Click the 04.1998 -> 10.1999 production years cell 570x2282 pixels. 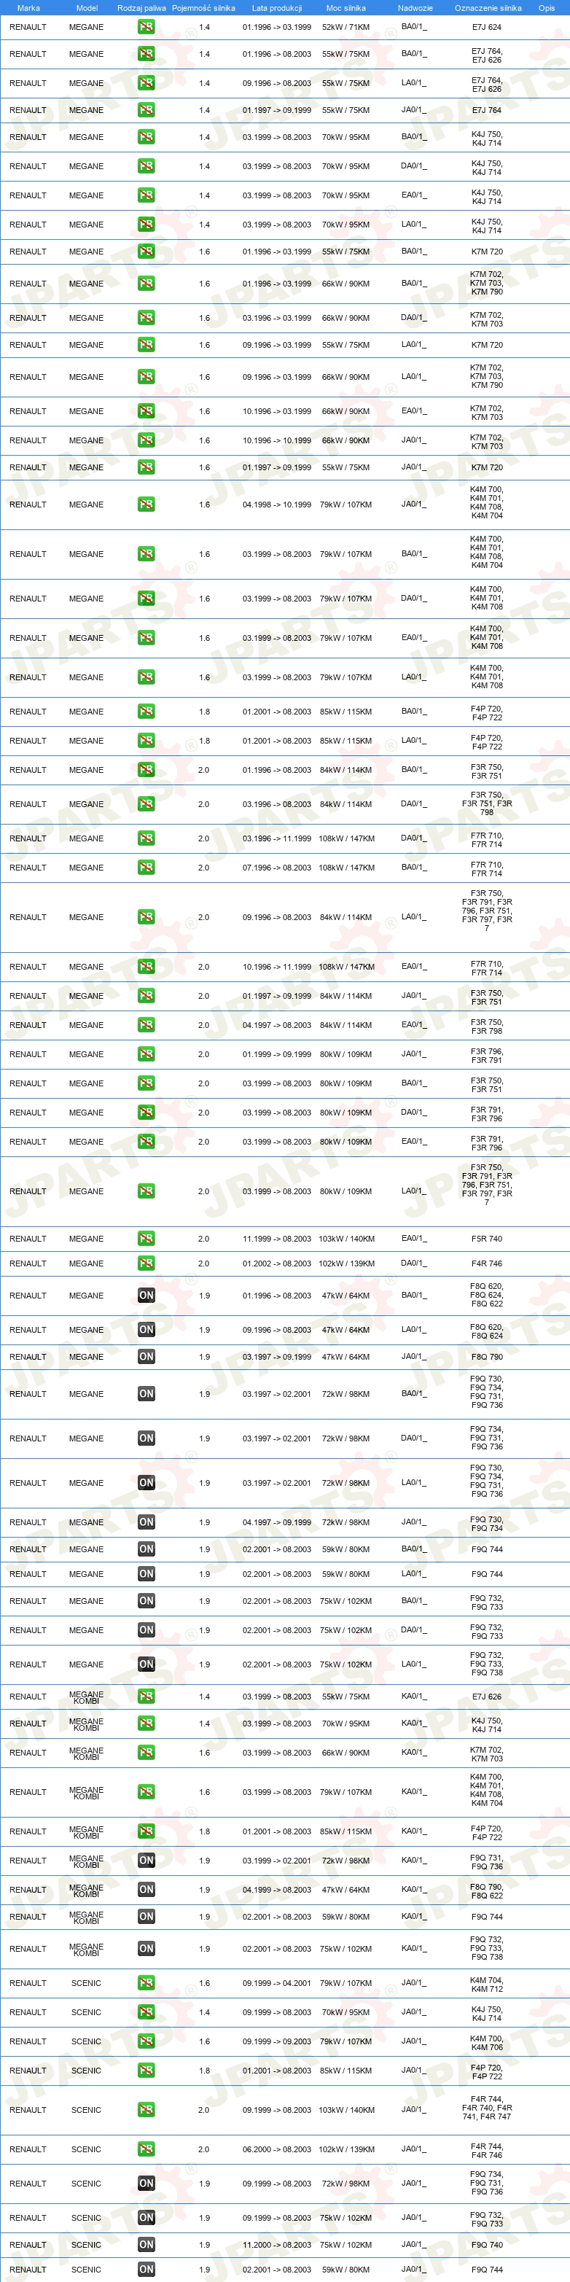(x=277, y=505)
